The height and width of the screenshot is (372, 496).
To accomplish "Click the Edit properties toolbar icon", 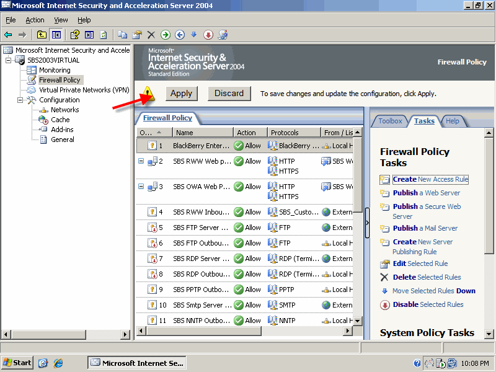I will (137, 35).
